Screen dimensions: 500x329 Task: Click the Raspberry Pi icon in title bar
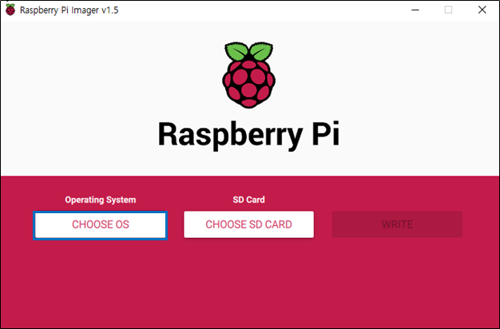[x=10, y=10]
